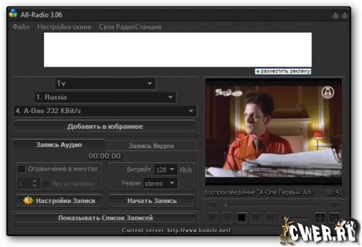Image resolution: width=362 pixels, height=247 pixels.
Task: Click 'Показывать Список Записей' button
Action: tap(105, 218)
